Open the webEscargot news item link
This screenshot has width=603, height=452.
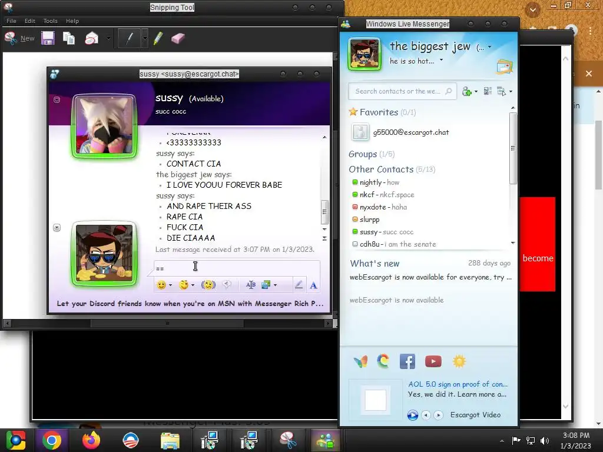coord(430,277)
